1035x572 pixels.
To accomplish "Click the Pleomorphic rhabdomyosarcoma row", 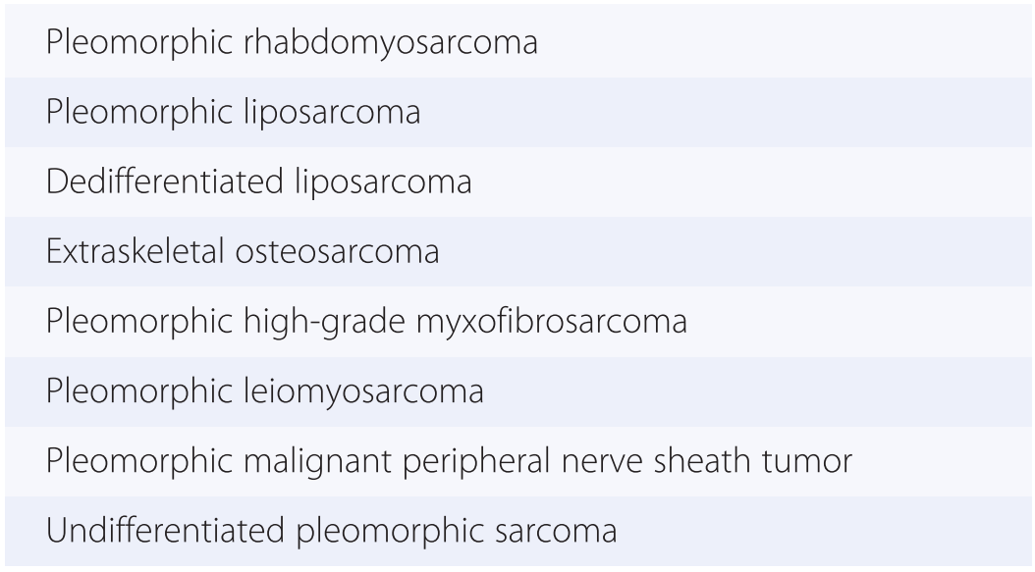I will [x=292, y=43].
